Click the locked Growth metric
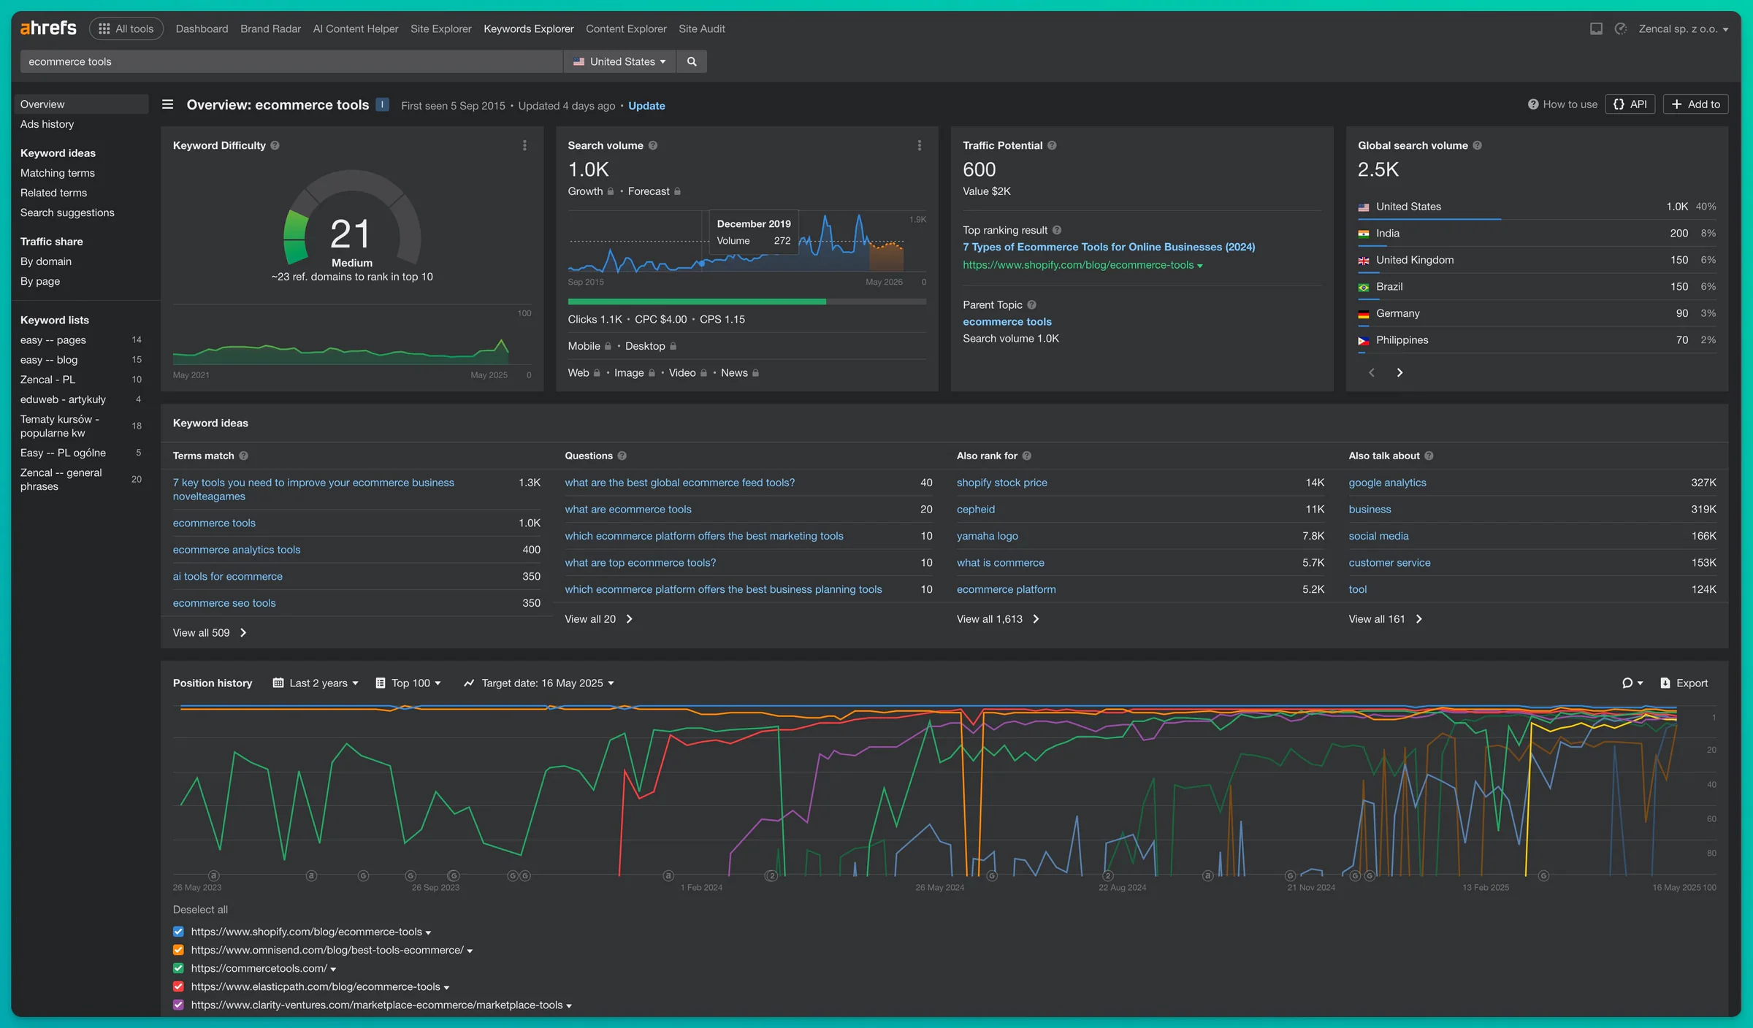Screen dimensions: 1753x1028 pyautogui.click(x=591, y=191)
